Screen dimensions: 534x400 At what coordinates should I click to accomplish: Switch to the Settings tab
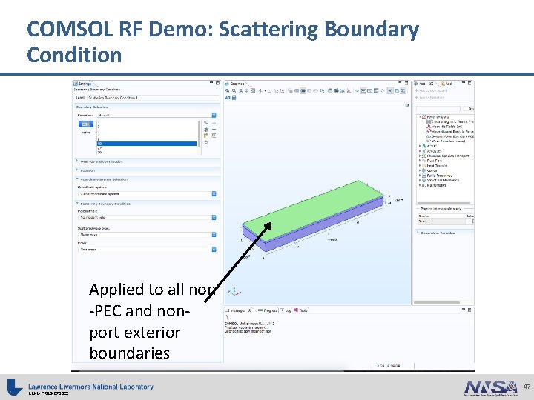point(82,84)
